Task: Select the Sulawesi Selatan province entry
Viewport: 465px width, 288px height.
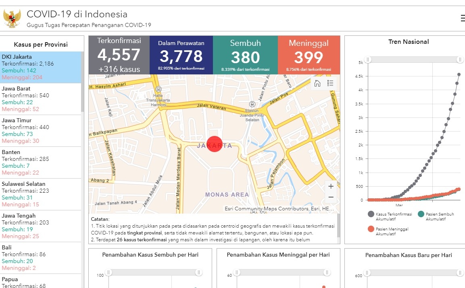Action: point(40,194)
